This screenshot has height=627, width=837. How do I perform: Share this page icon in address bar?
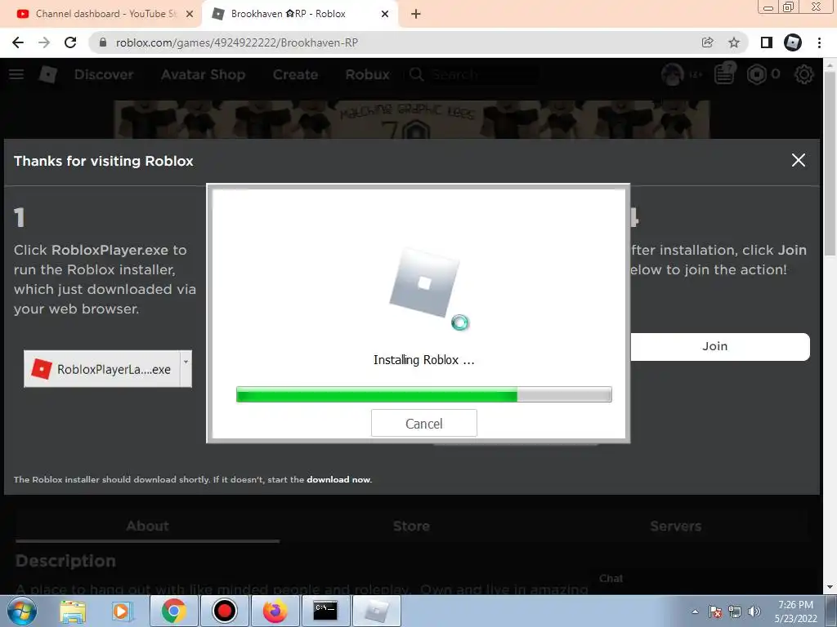[x=707, y=42]
